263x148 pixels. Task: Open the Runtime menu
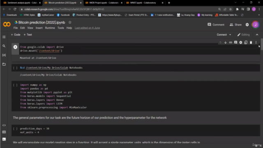50,28
